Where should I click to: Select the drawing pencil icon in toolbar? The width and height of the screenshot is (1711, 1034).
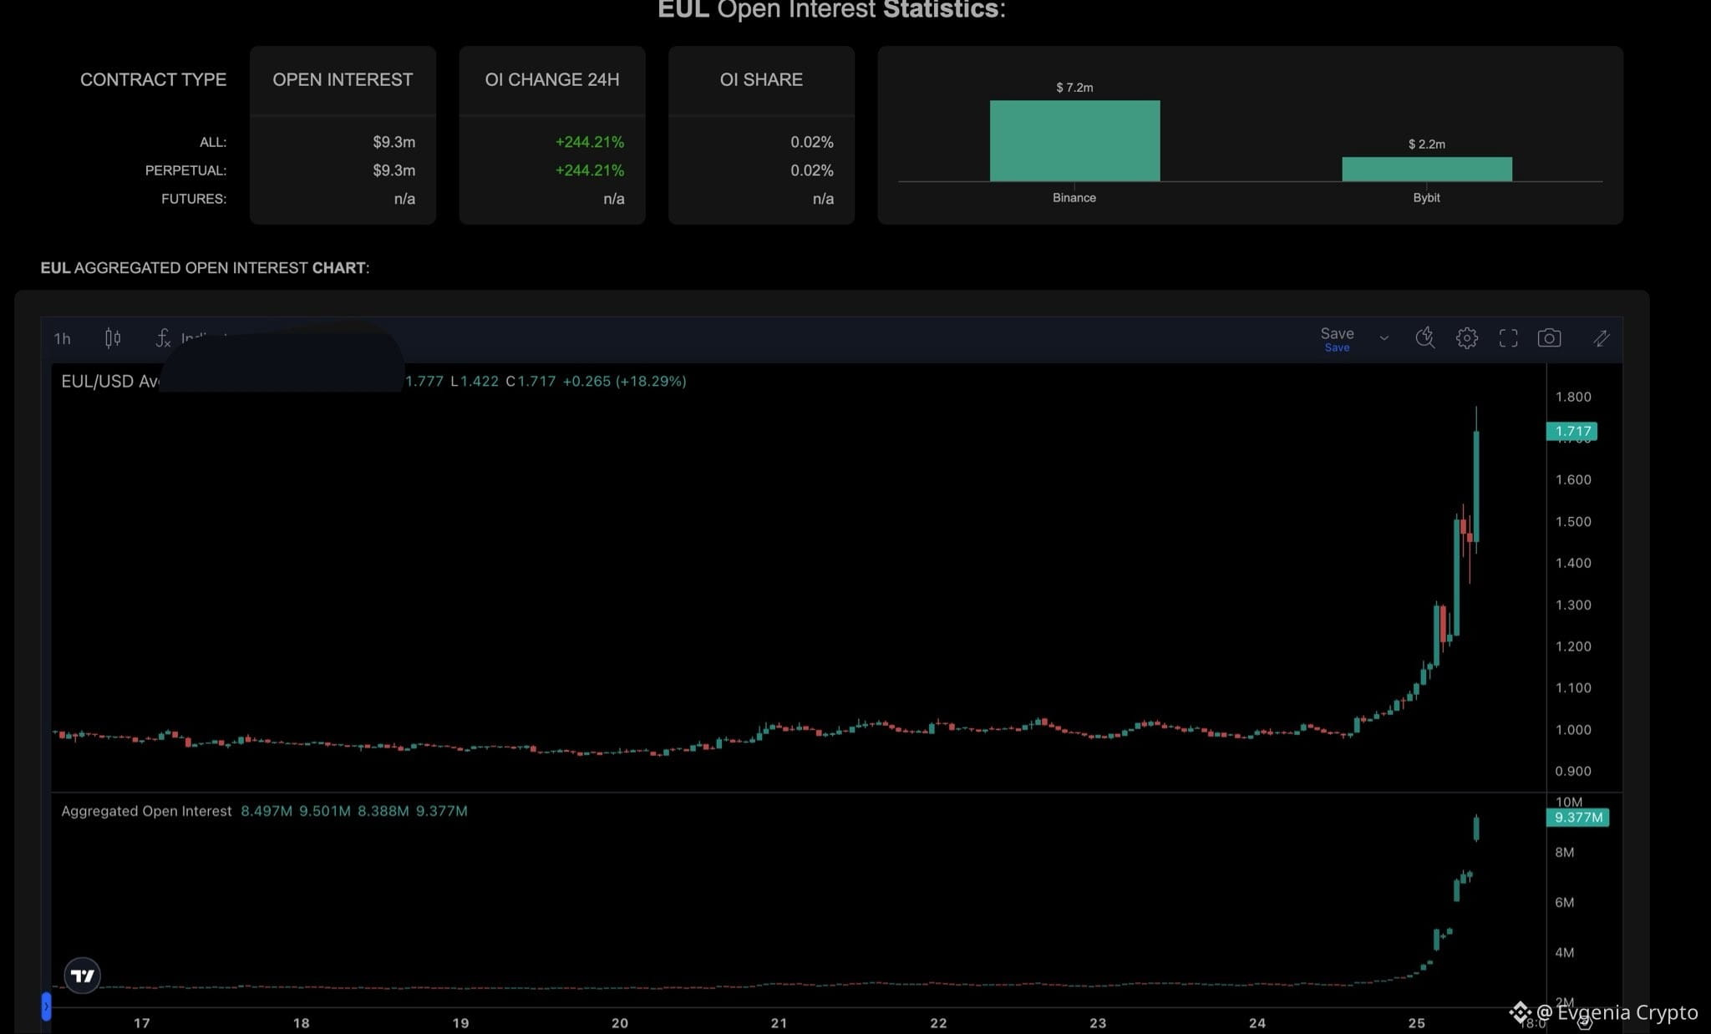tap(1601, 338)
